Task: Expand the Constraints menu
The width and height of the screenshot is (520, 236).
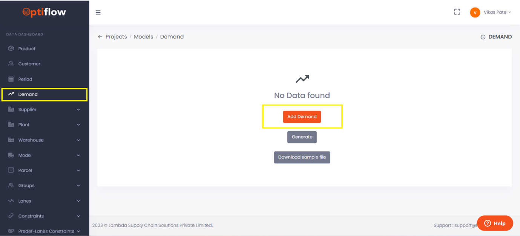Action: tap(78, 216)
